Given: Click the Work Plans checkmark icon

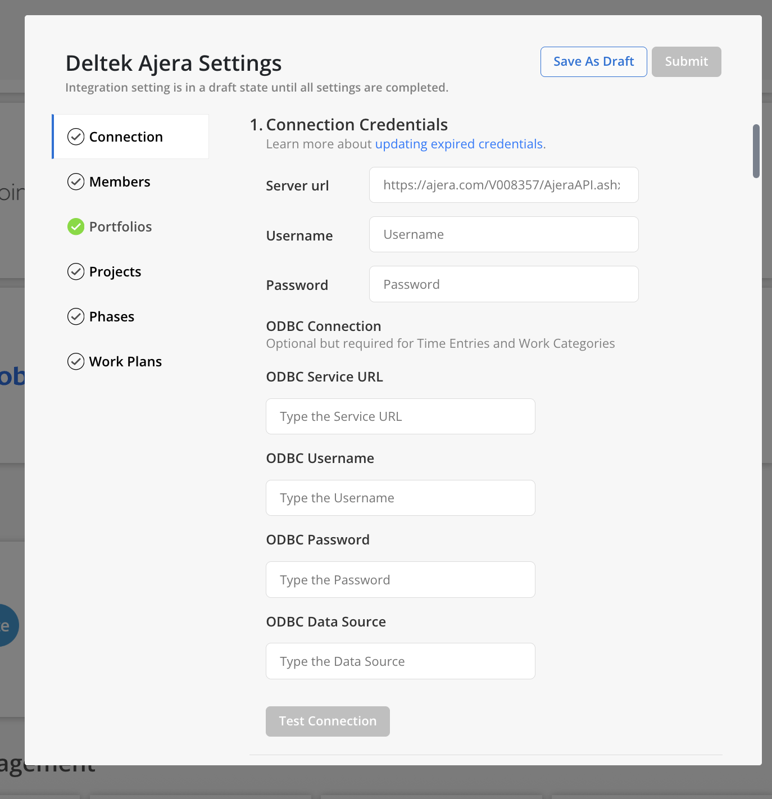Looking at the screenshot, I should (x=76, y=361).
